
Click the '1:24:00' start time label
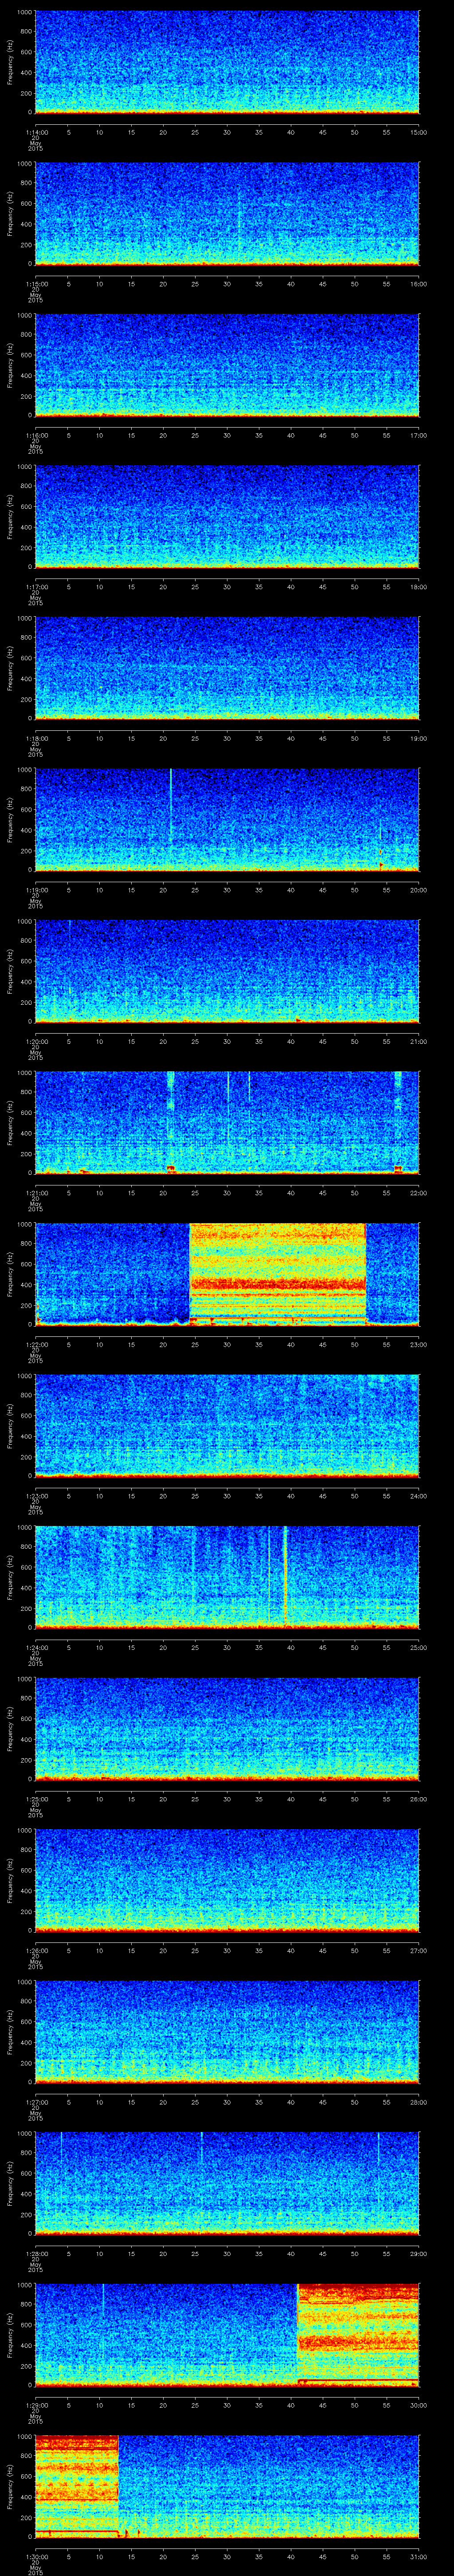coord(36,1647)
